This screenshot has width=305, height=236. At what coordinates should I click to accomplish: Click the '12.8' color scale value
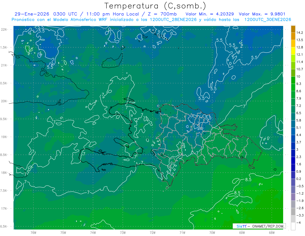pos(300,47)
